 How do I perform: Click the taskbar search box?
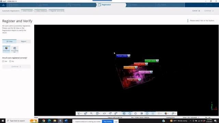point(22,121)
